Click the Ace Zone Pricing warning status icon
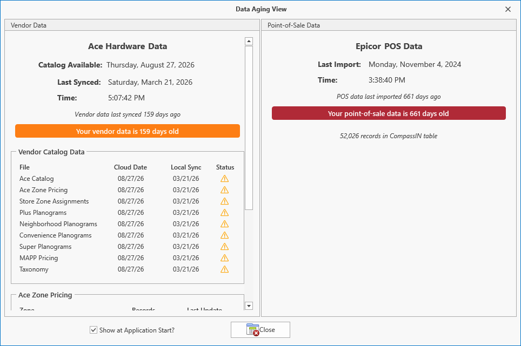The width and height of the screenshot is (521, 346). pos(225,190)
